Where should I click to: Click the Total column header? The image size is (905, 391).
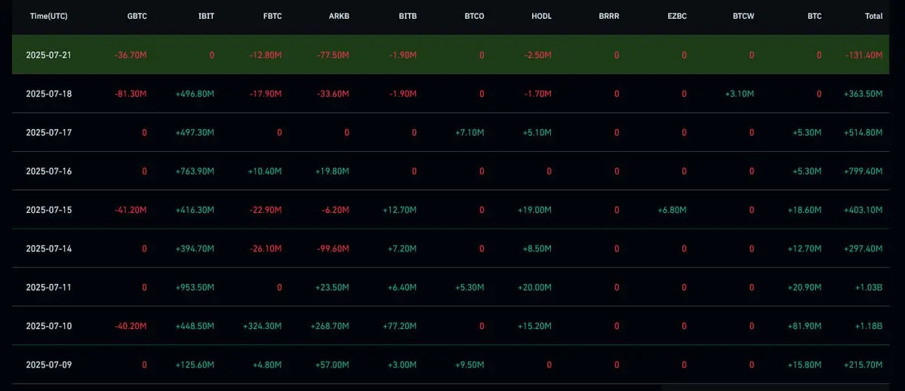point(874,16)
